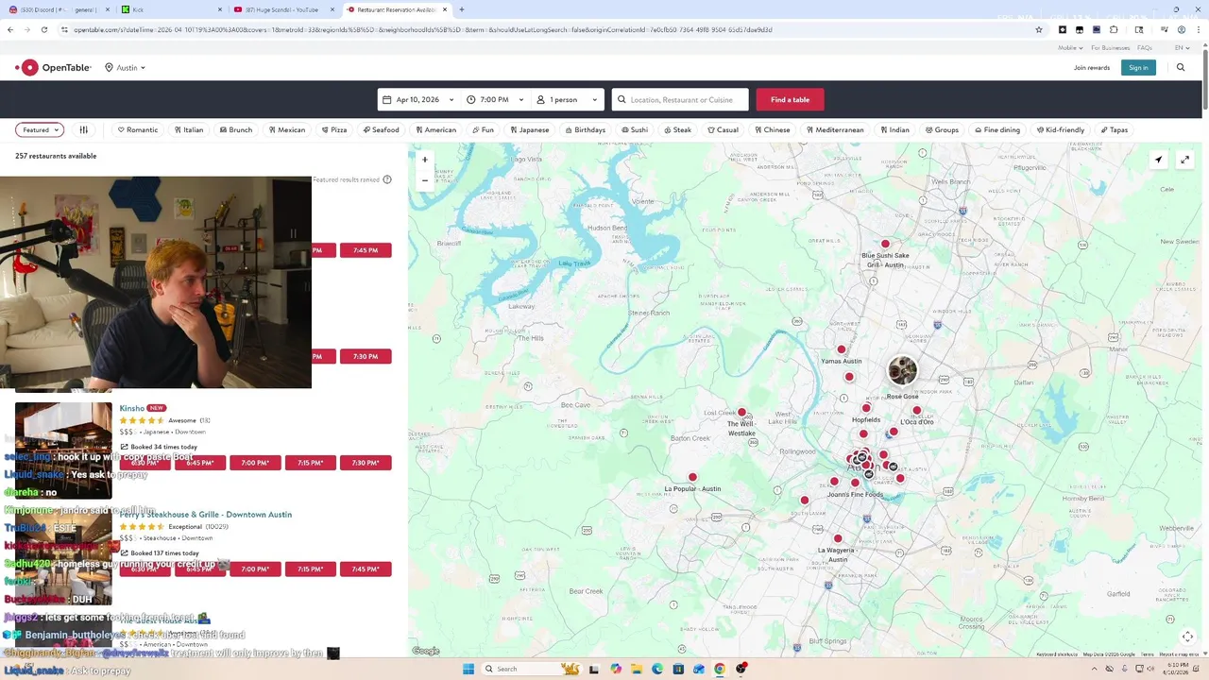Image resolution: width=1209 pixels, height=680 pixels.
Task: Go back in browser history
Action: tap(10, 29)
